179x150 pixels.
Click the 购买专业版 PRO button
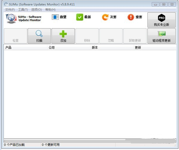click(x=161, y=20)
